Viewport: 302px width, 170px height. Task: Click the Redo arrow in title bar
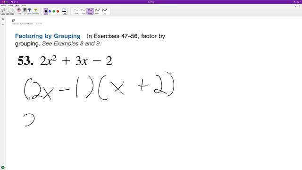pos(15,2)
